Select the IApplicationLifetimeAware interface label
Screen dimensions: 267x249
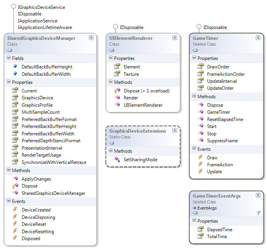click(45, 27)
